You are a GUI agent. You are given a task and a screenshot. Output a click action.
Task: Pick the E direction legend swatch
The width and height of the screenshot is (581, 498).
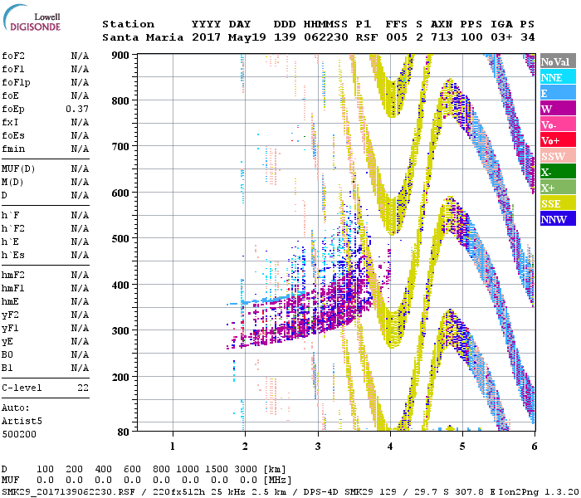(x=557, y=93)
